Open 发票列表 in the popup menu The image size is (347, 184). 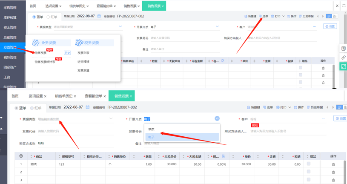pos(83,53)
